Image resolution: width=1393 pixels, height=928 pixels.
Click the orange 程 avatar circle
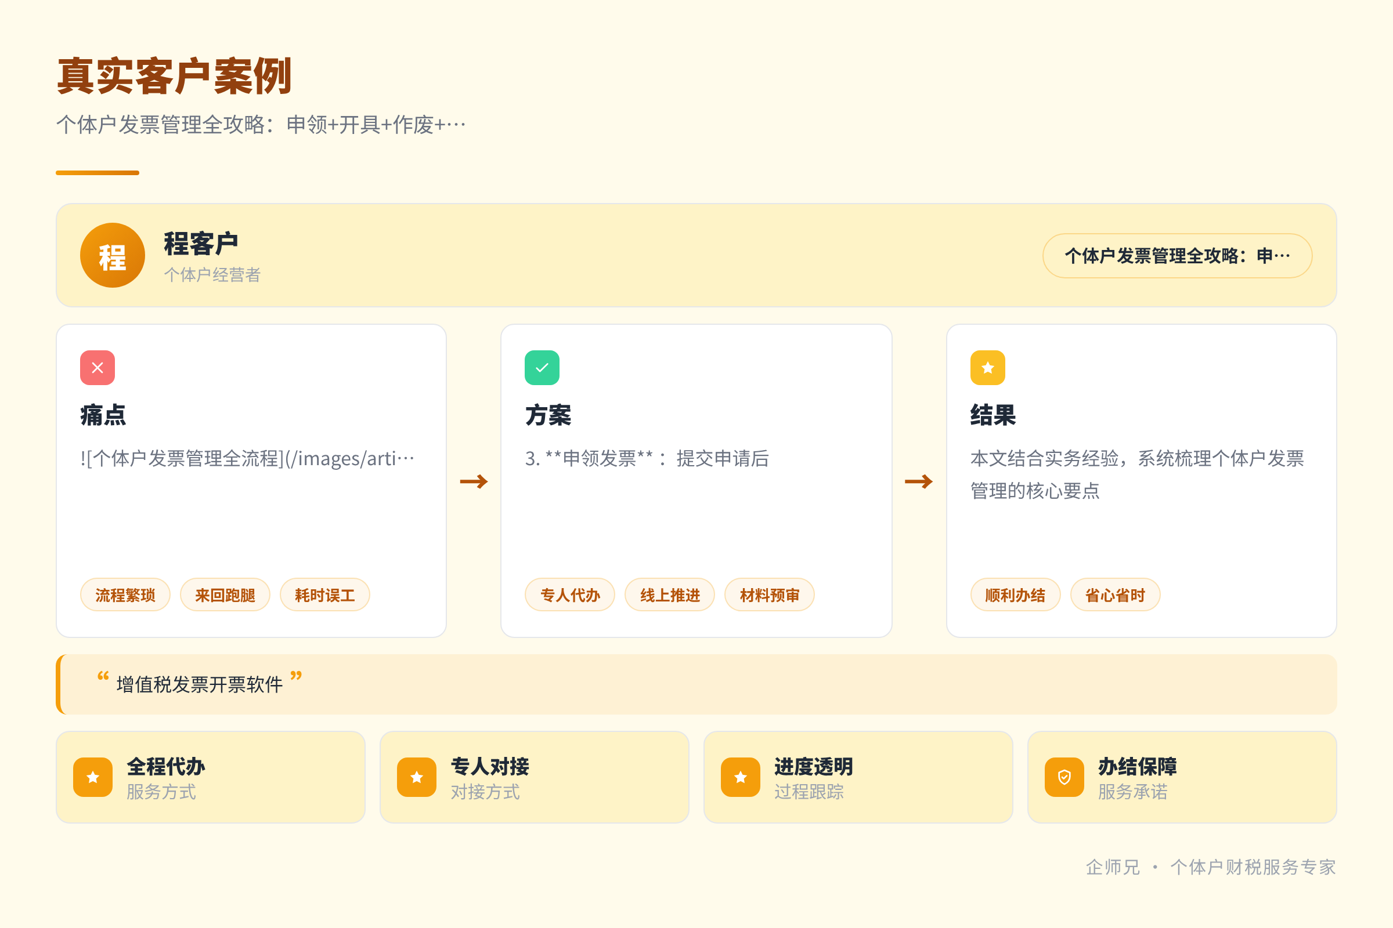pos(113,255)
